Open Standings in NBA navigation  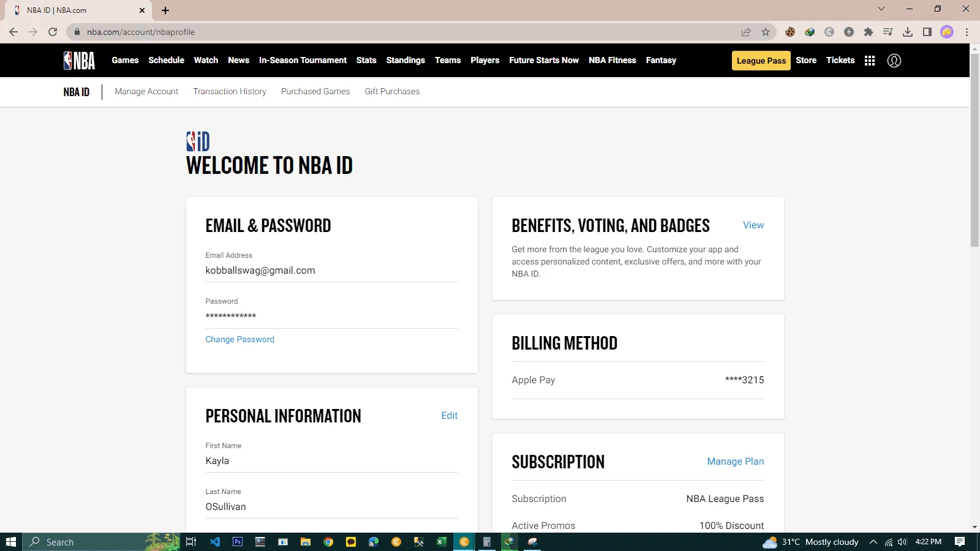pos(405,60)
